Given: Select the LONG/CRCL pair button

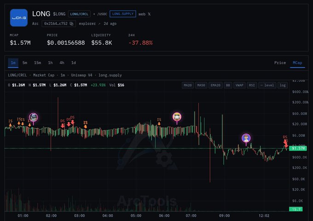Looking at the screenshot, I should pyautogui.click(x=79, y=14).
